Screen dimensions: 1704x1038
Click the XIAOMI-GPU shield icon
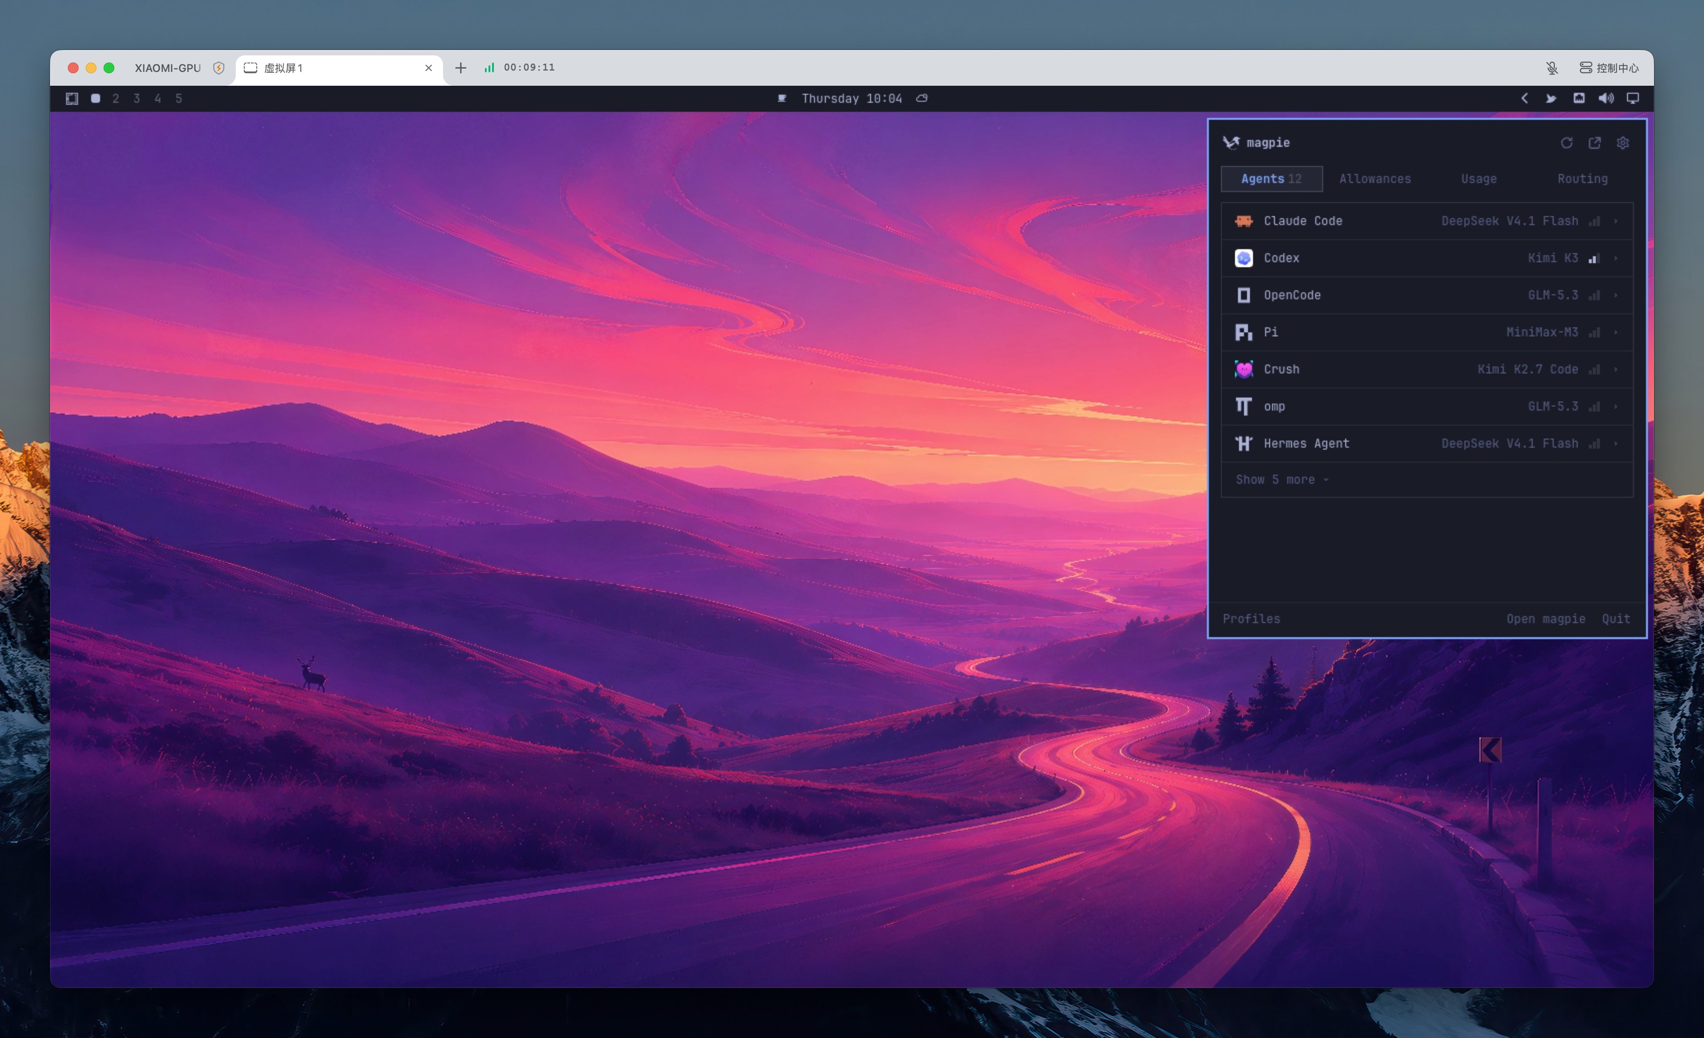coord(218,68)
